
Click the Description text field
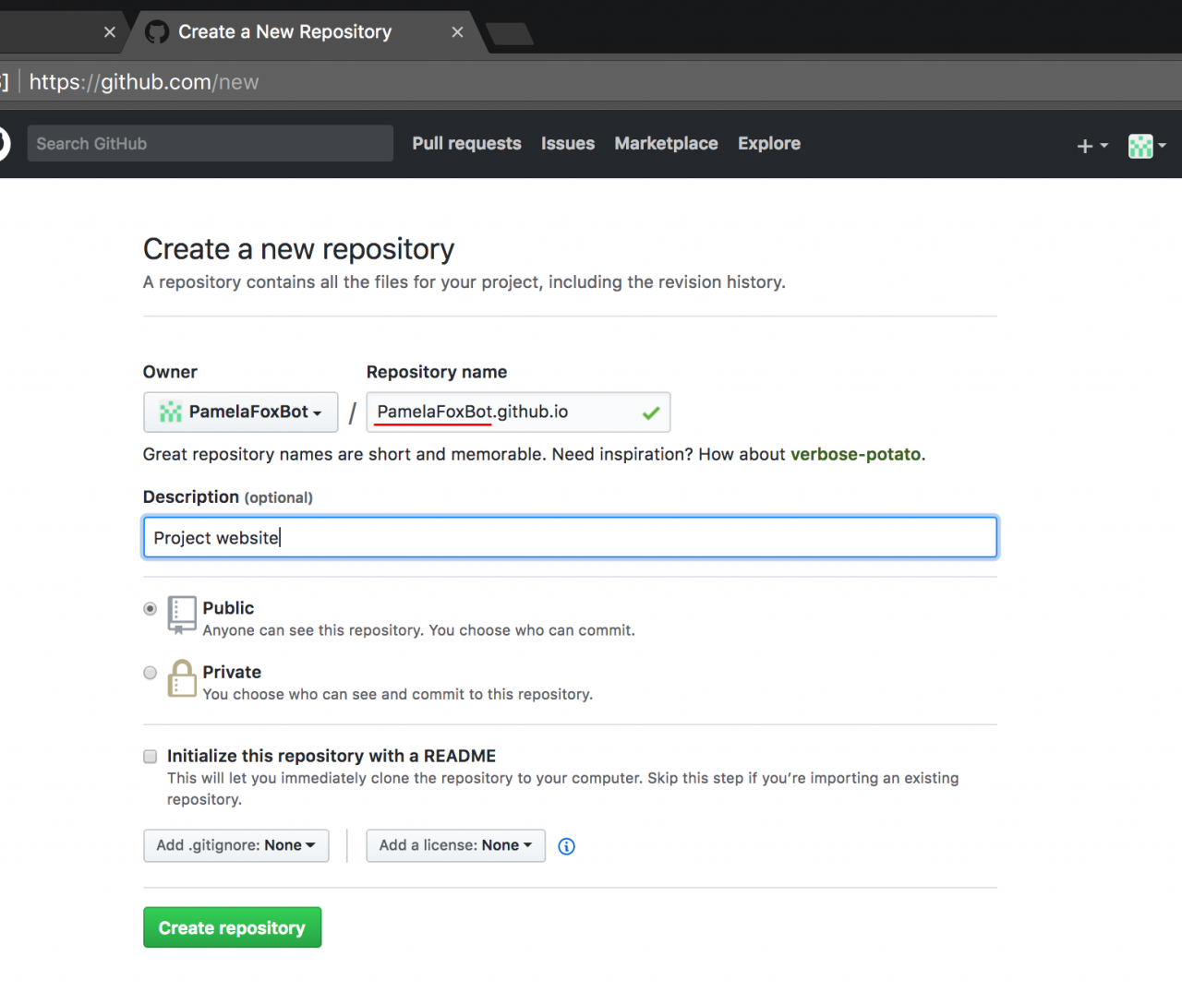pos(570,537)
